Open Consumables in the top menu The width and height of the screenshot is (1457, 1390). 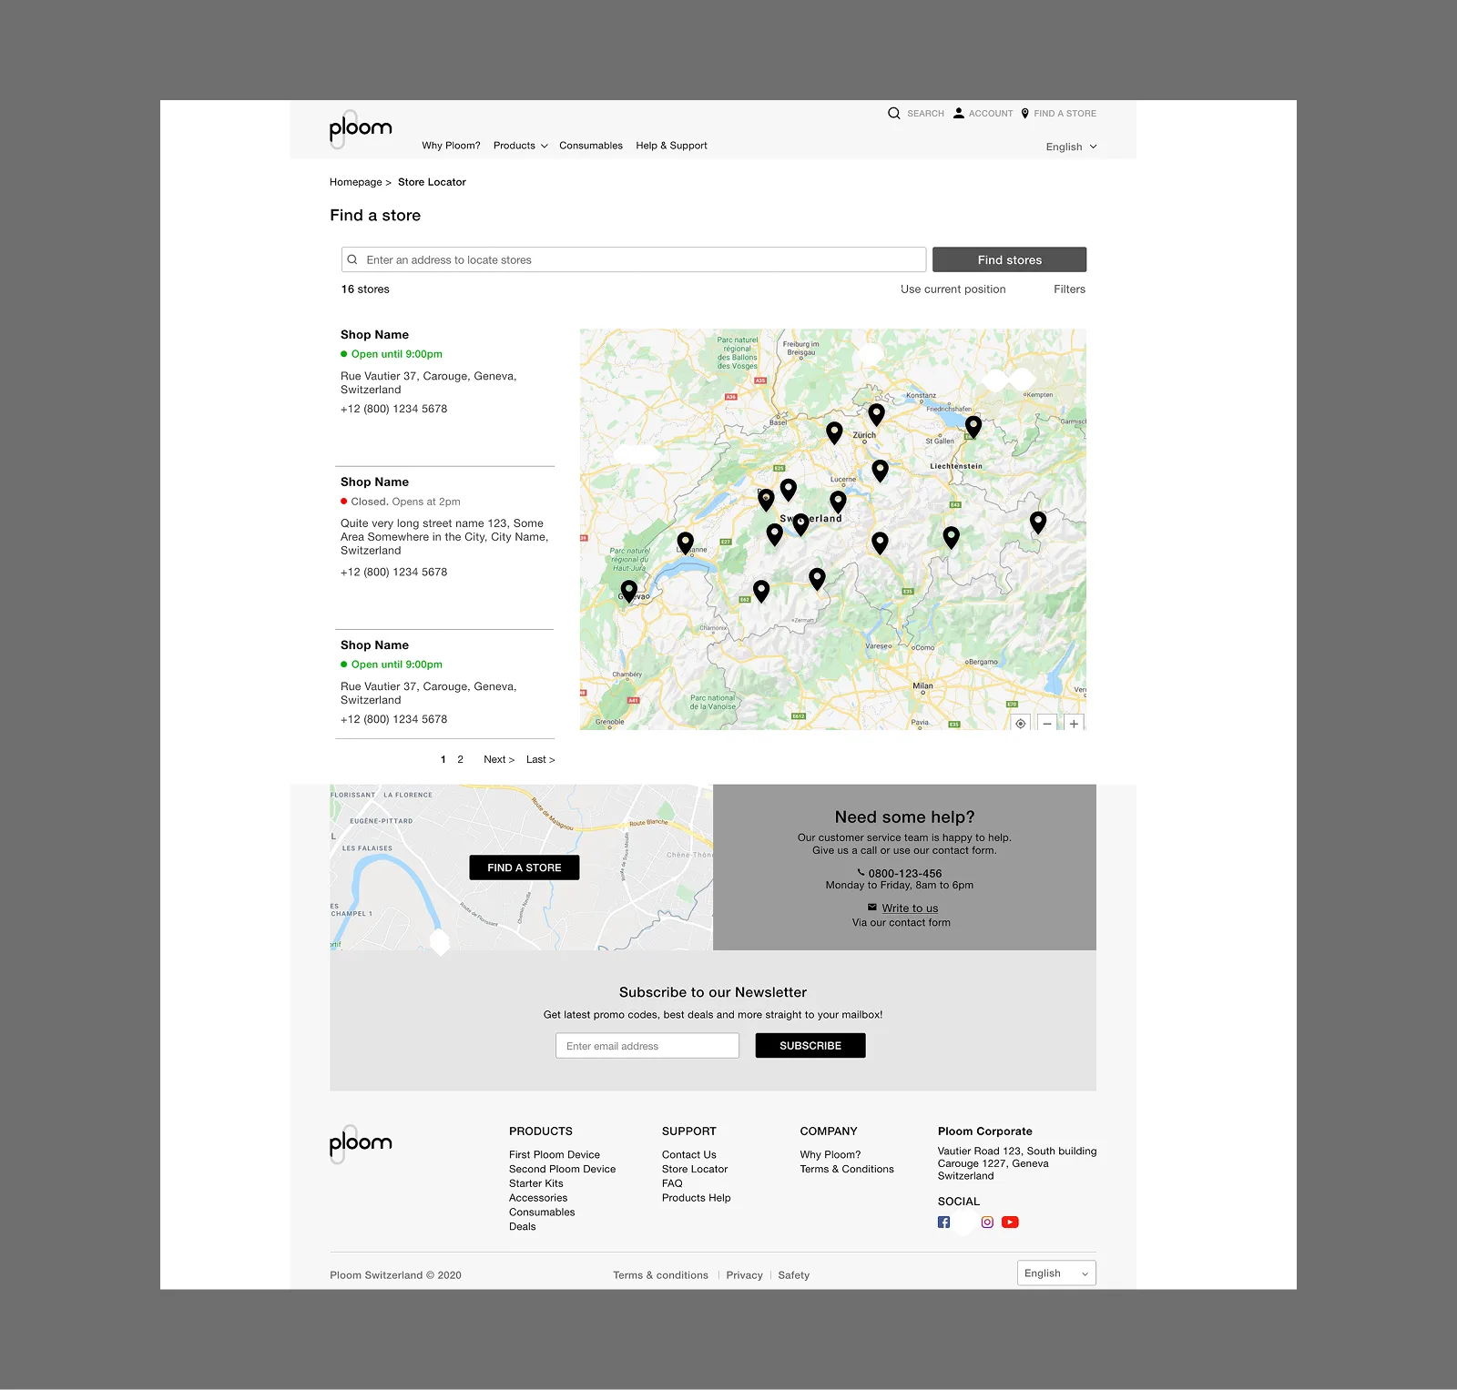pyautogui.click(x=591, y=146)
